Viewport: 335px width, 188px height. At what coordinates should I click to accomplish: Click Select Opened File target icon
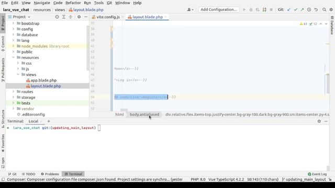(x=57, y=17)
